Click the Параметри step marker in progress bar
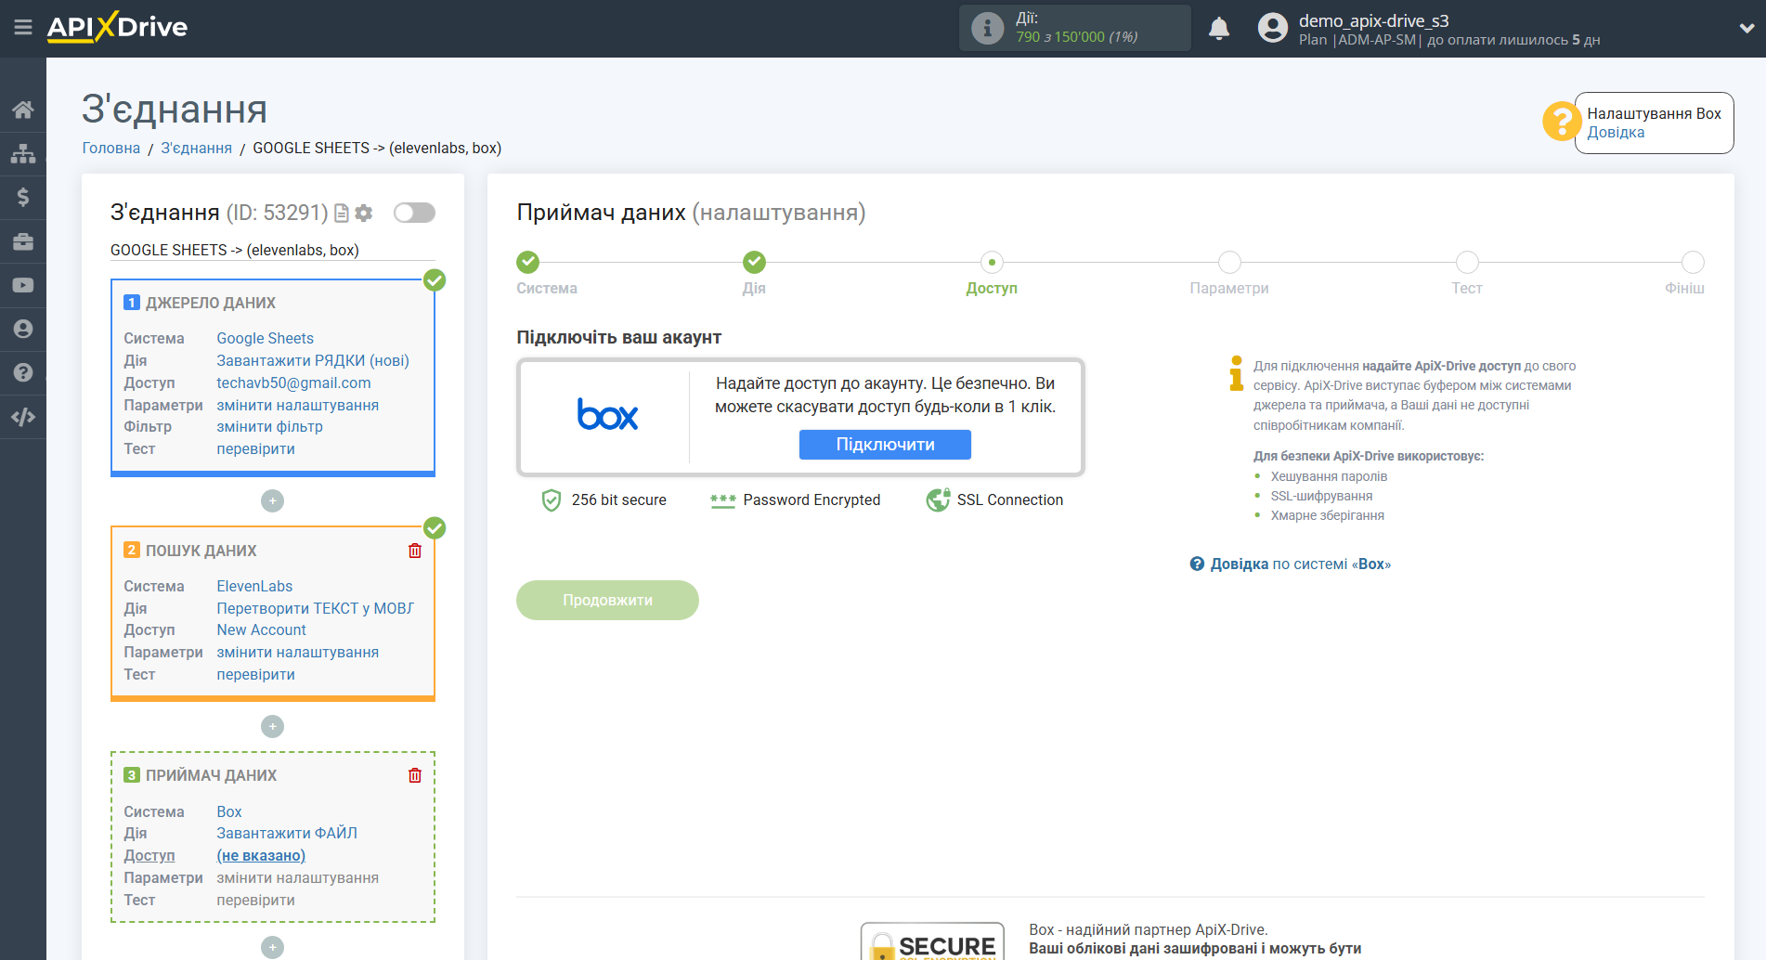 click(x=1228, y=263)
